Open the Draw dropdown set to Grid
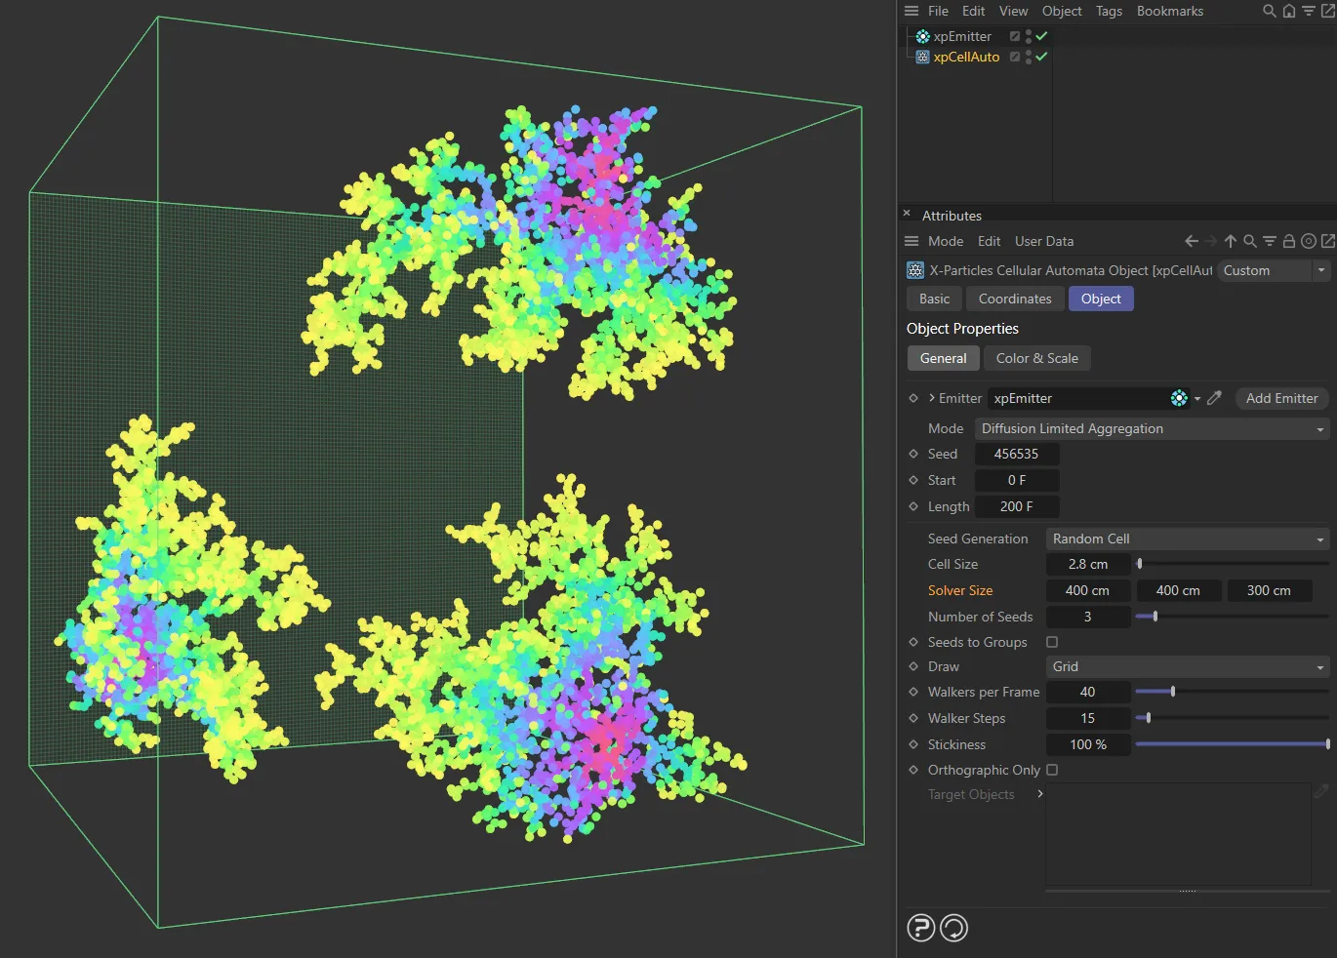Screen dimensions: 1337x958 [1187, 666]
